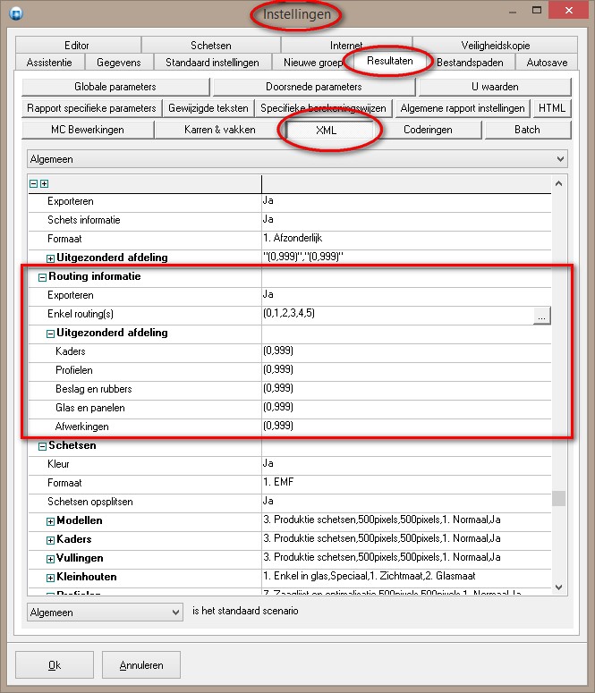Click the vertical scrollbar thumb

558,499
